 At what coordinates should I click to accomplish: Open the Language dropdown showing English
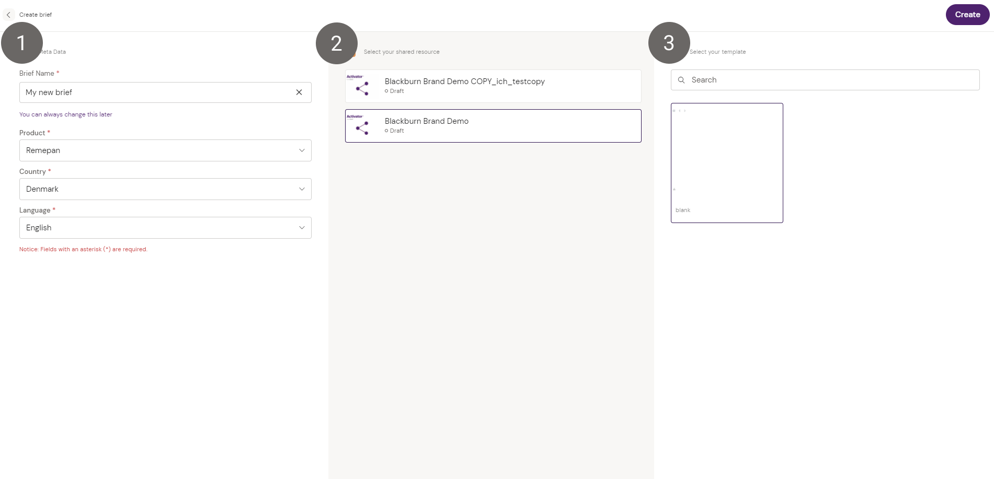(x=165, y=228)
